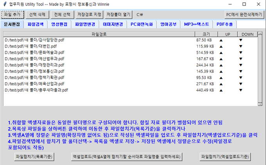Click up arrow for 정보통신과.pdf
This screenshot has width=266, height=165.
pyautogui.click(x=221, y=71)
